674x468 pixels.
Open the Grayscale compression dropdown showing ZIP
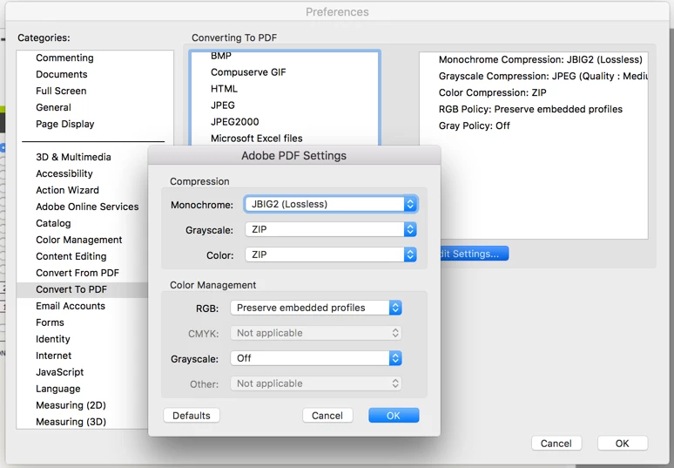pyautogui.click(x=331, y=230)
